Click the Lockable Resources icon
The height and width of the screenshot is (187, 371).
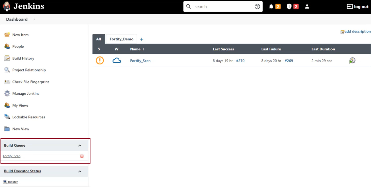click(x=7, y=117)
